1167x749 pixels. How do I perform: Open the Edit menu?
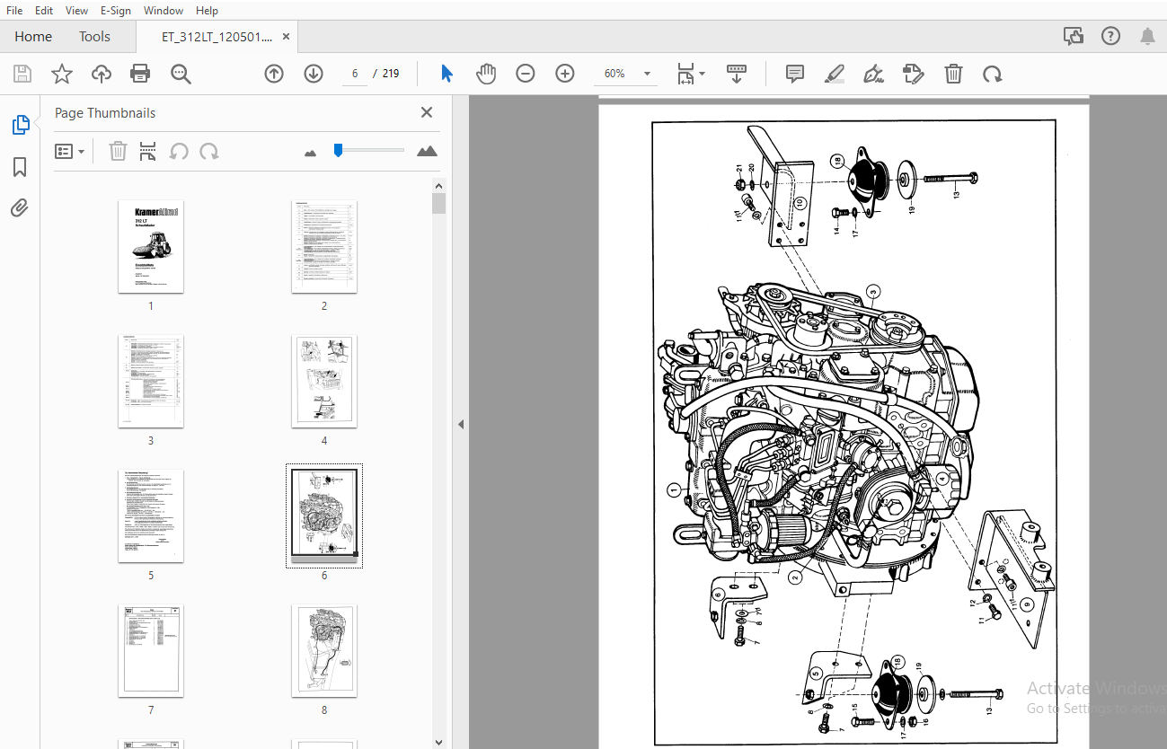click(44, 10)
